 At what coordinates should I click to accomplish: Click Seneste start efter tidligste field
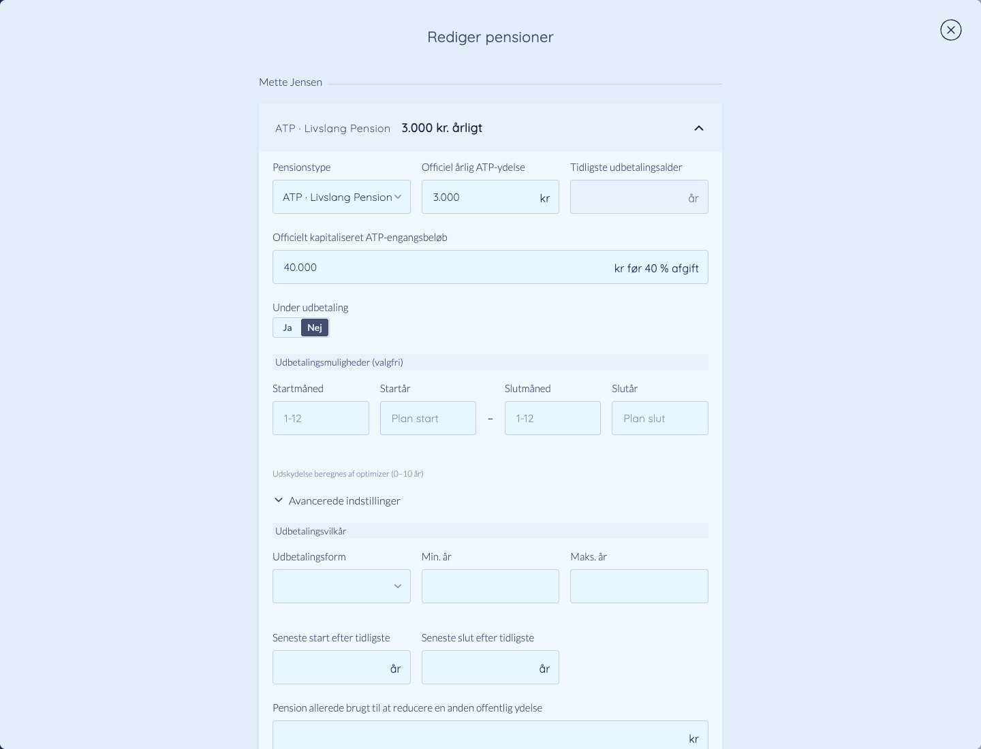341,667
